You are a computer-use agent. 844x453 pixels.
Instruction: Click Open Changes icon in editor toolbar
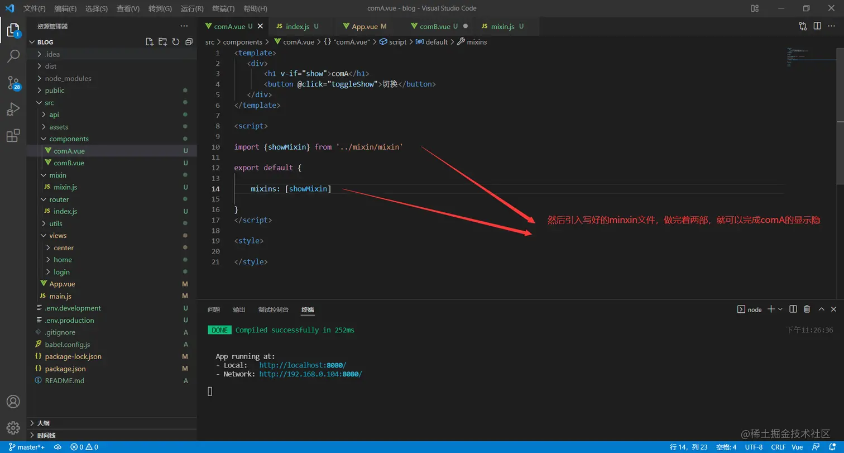pyautogui.click(x=803, y=26)
